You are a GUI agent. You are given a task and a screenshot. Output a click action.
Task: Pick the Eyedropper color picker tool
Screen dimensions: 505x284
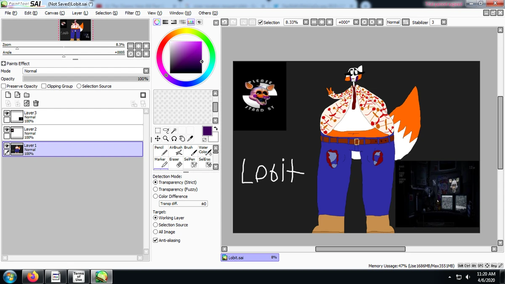tap(190, 138)
